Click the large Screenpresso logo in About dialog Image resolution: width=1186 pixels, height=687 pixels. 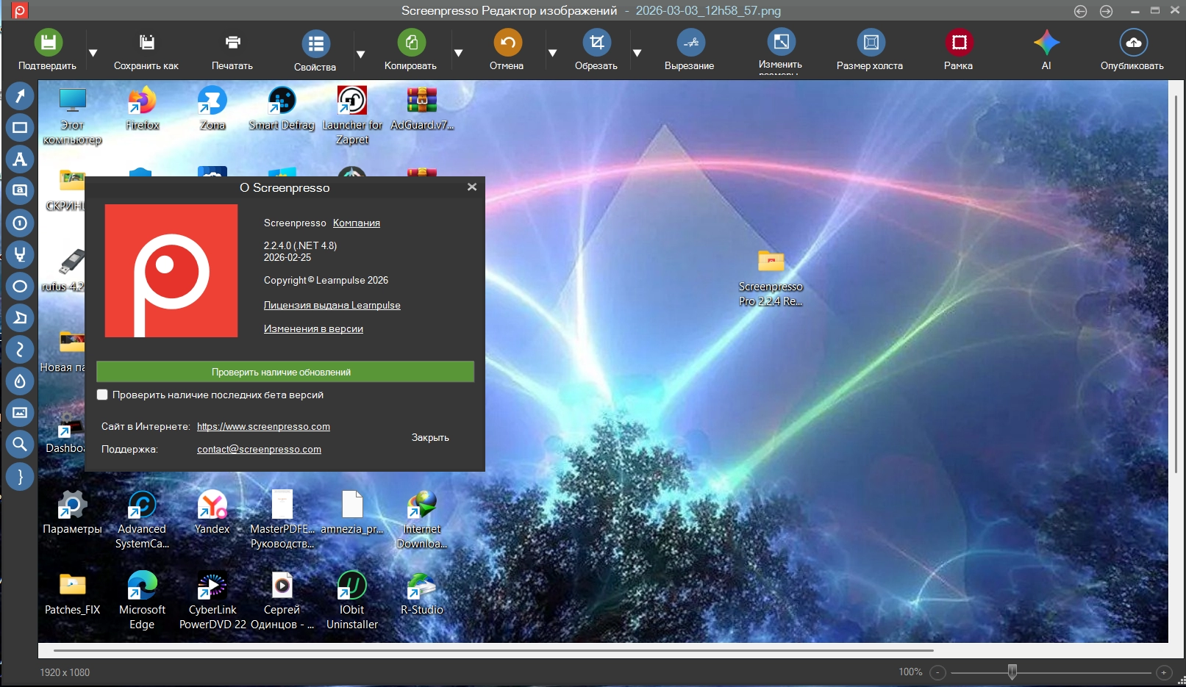click(171, 271)
